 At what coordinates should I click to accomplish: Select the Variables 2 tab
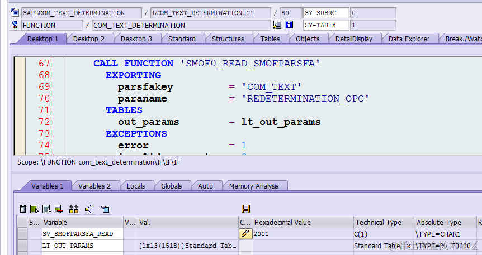94,186
